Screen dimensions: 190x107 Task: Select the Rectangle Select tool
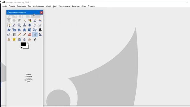coord(9,21)
